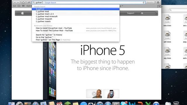The height and width of the screenshot is (105, 187).
Task: Open Launchpad rocket in the Dock
Action: [x=20, y=103]
